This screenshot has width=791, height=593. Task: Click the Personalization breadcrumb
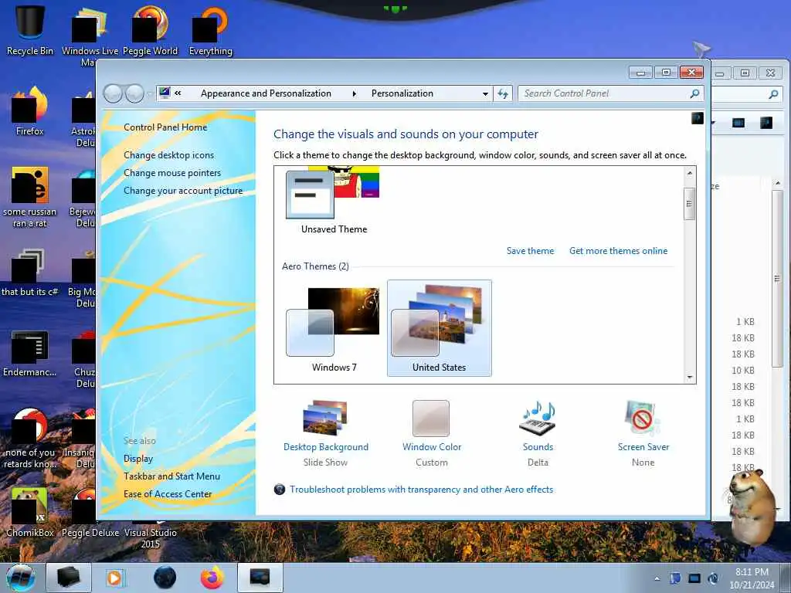tap(402, 93)
